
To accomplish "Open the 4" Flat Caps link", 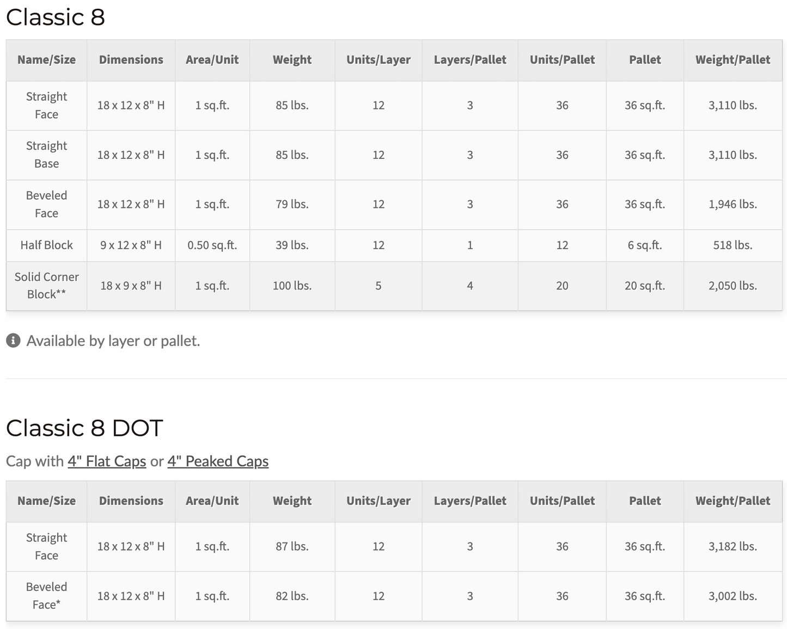I will (107, 461).
